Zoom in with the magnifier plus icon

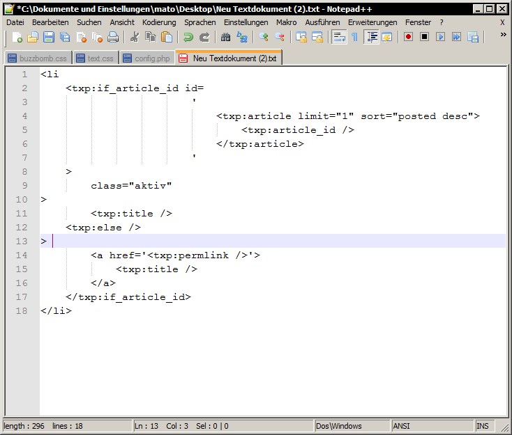[264, 37]
